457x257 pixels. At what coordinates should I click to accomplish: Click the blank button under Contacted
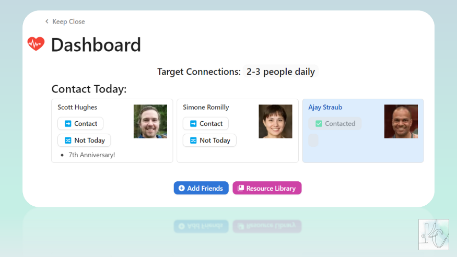[x=313, y=141]
